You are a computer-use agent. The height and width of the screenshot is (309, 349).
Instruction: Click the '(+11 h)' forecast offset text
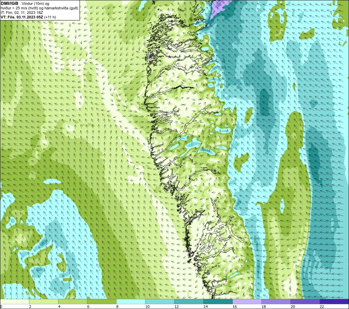click(50, 17)
